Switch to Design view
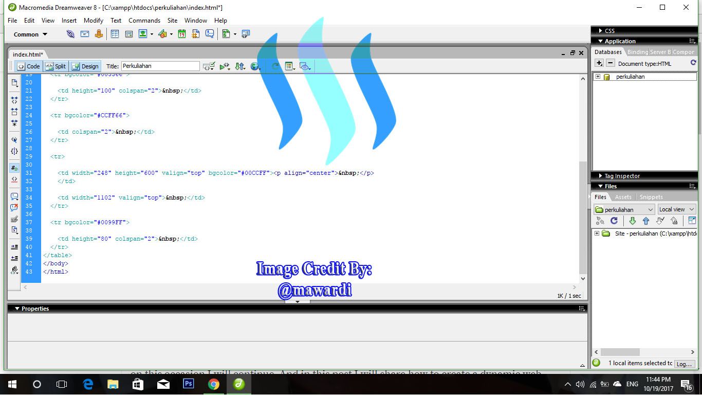 click(85, 66)
